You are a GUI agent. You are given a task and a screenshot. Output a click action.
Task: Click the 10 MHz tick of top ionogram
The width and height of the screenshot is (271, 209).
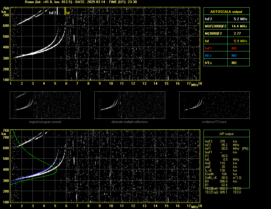[111, 84]
